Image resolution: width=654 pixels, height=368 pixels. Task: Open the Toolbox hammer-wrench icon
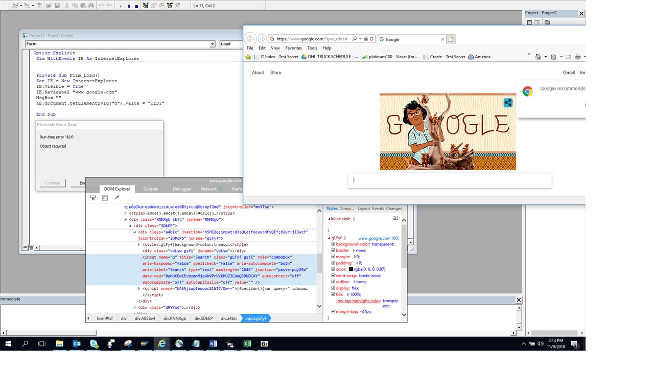point(177,6)
